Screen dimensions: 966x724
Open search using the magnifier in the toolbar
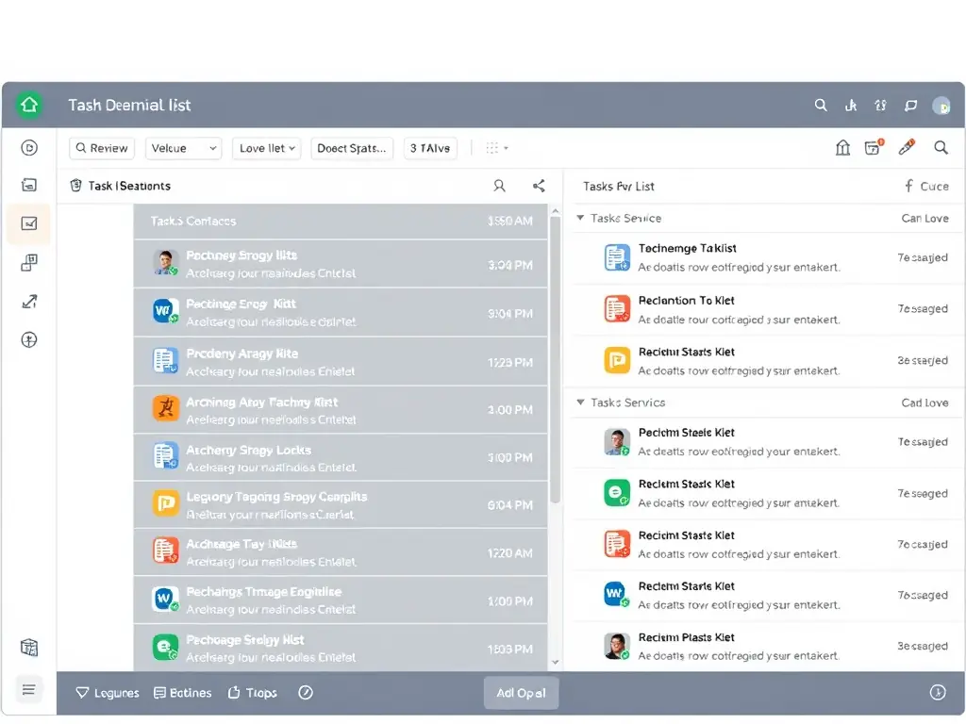click(941, 148)
